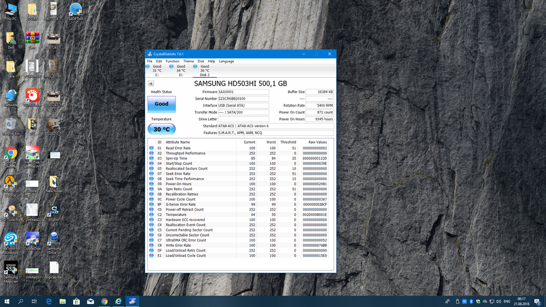Open the Theme menu

pyautogui.click(x=188, y=61)
